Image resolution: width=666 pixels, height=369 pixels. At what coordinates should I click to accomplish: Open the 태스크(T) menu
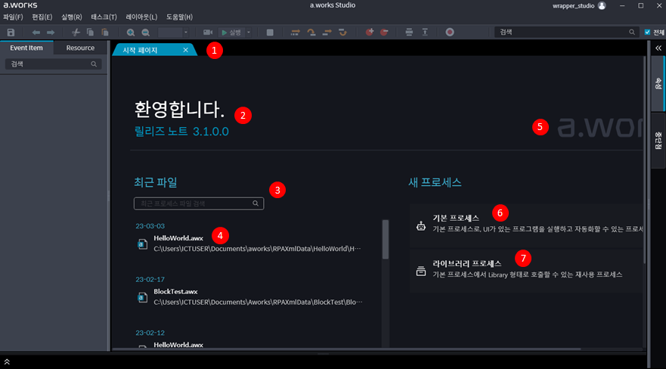(104, 17)
